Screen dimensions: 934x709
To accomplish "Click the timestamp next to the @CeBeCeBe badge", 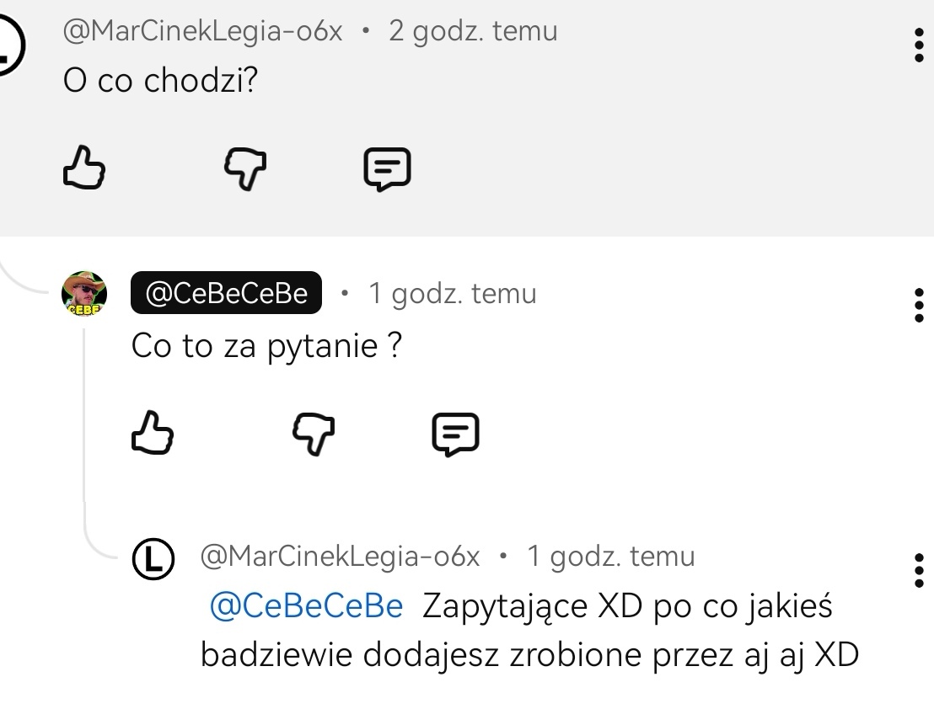I will pos(452,293).
